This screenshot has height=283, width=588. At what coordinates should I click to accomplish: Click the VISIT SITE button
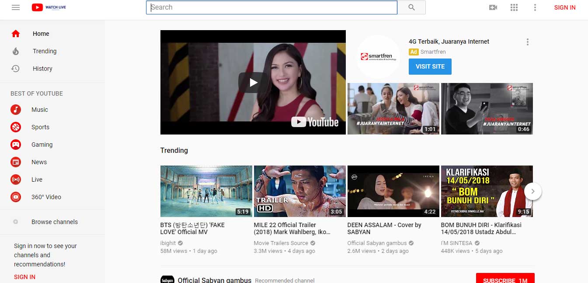click(430, 66)
